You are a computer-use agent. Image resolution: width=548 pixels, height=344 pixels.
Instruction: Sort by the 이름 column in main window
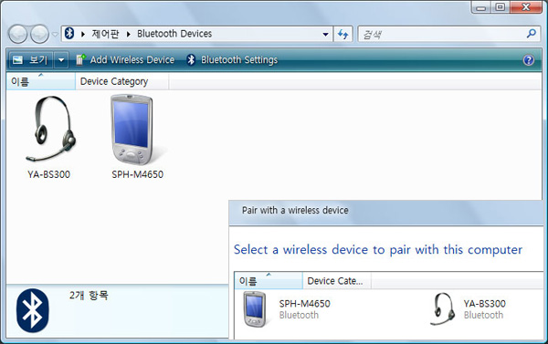click(x=40, y=81)
